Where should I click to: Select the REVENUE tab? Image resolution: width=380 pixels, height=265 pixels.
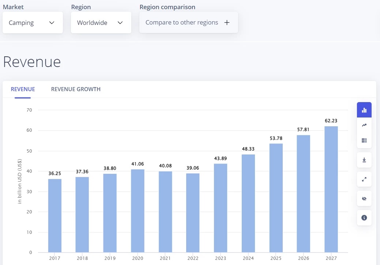[x=23, y=89]
